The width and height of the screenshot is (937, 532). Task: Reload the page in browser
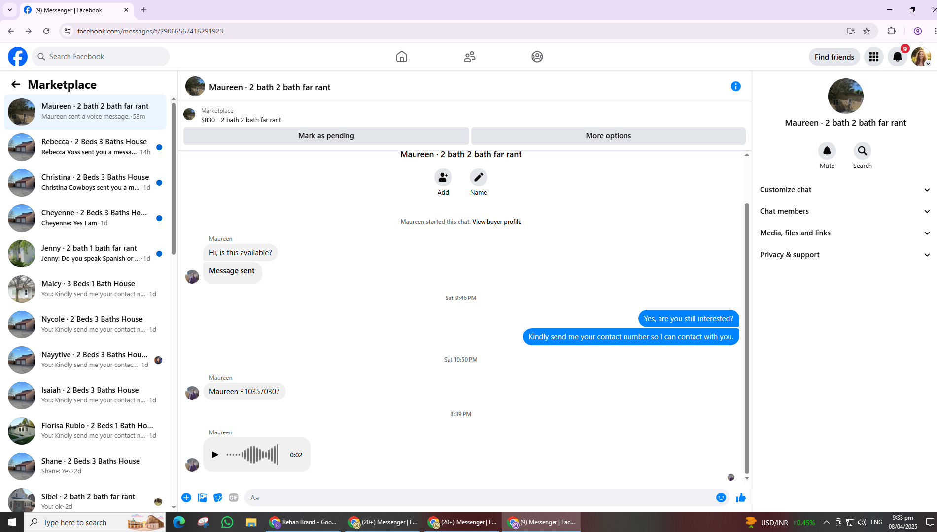[46, 31]
